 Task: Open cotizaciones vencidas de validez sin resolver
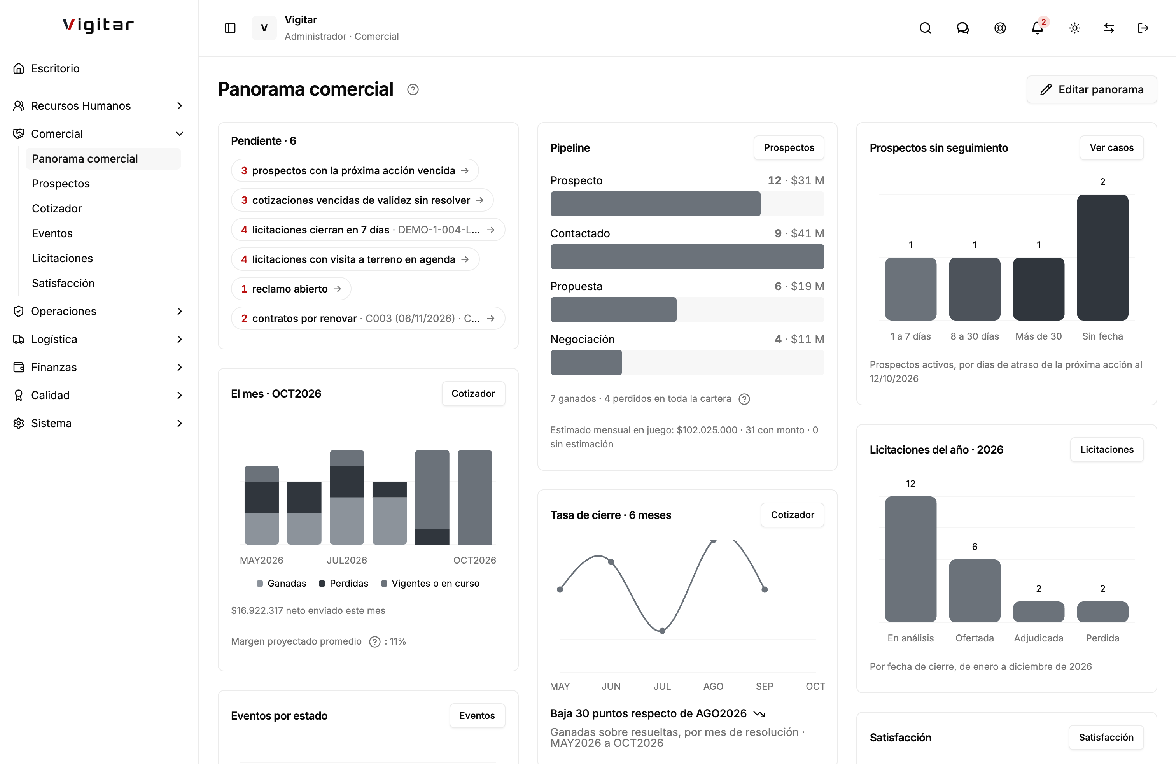coord(362,200)
